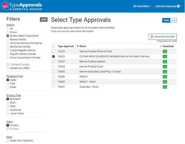
Task: Download the TA083 Snap-Seal Cable Plug approval
Action: (165, 72)
